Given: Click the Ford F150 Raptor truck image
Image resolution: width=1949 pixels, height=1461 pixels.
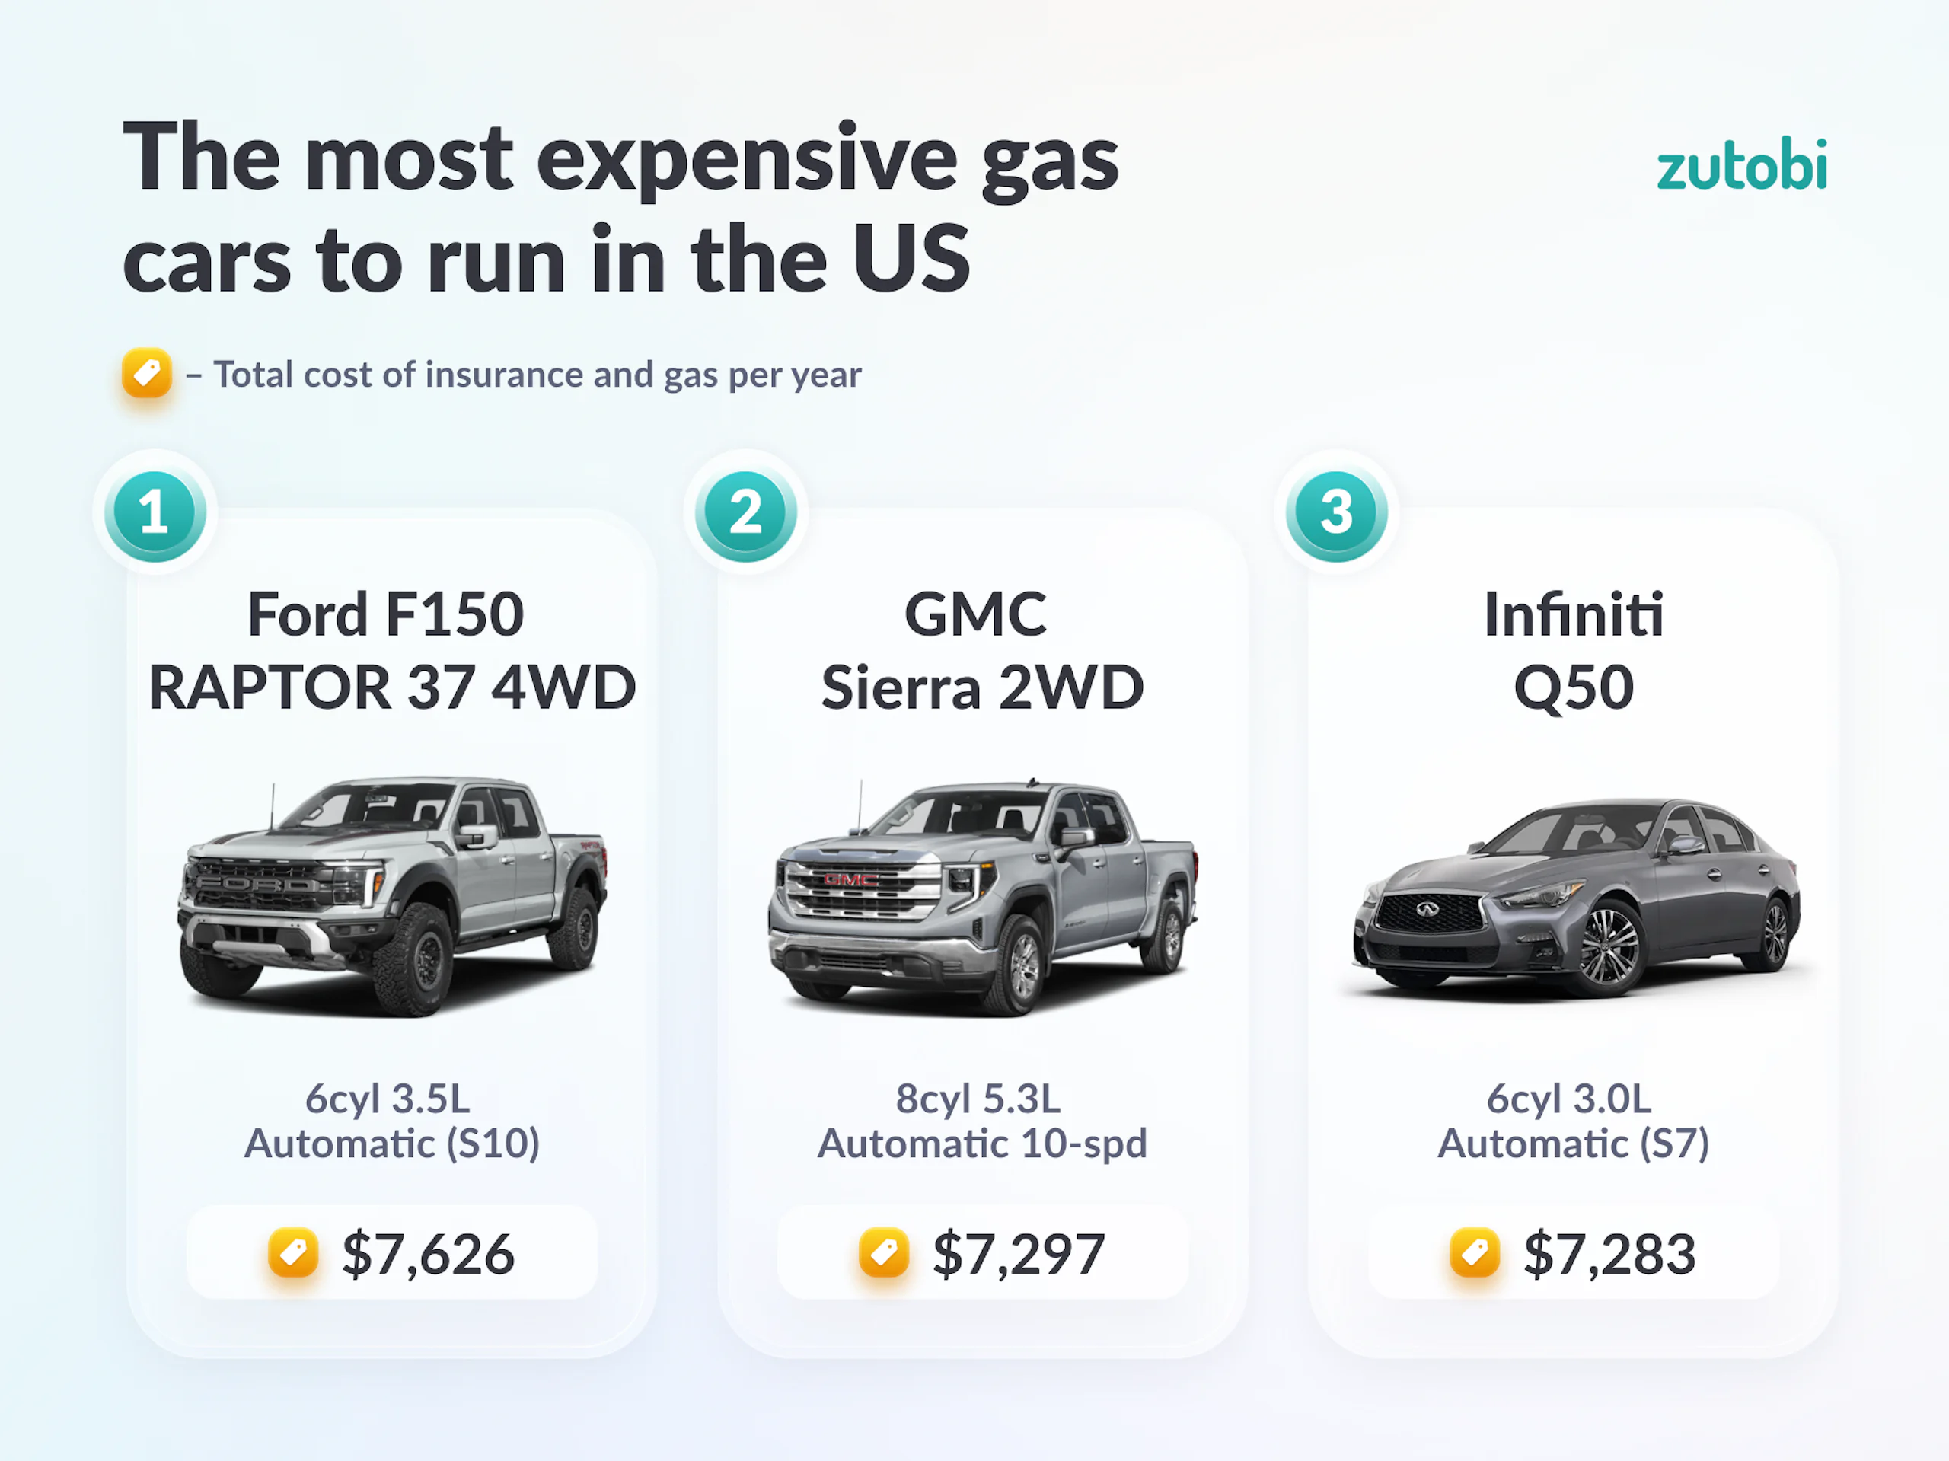Looking at the screenshot, I should pos(393,895).
